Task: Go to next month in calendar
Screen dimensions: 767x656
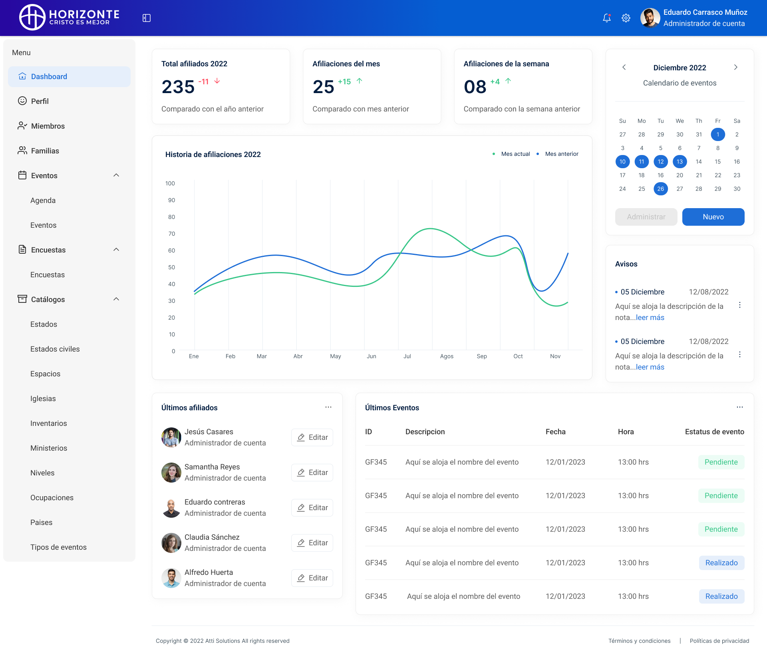Action: click(x=736, y=67)
